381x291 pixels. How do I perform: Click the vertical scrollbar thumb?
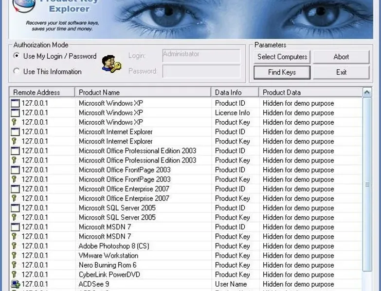click(367, 184)
